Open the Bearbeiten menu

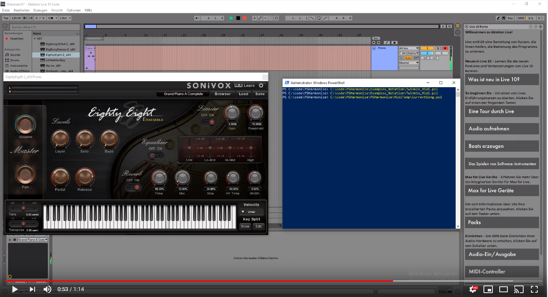click(x=22, y=10)
